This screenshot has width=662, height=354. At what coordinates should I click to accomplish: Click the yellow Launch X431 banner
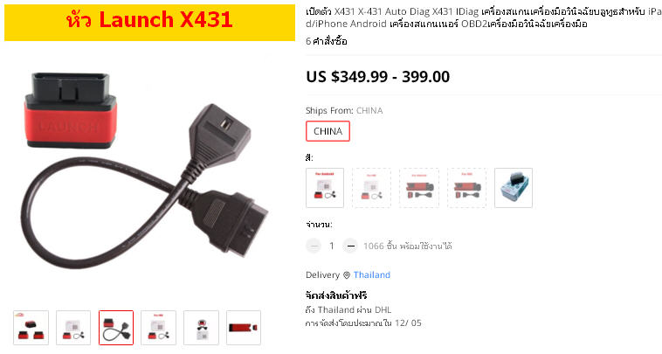click(x=149, y=23)
